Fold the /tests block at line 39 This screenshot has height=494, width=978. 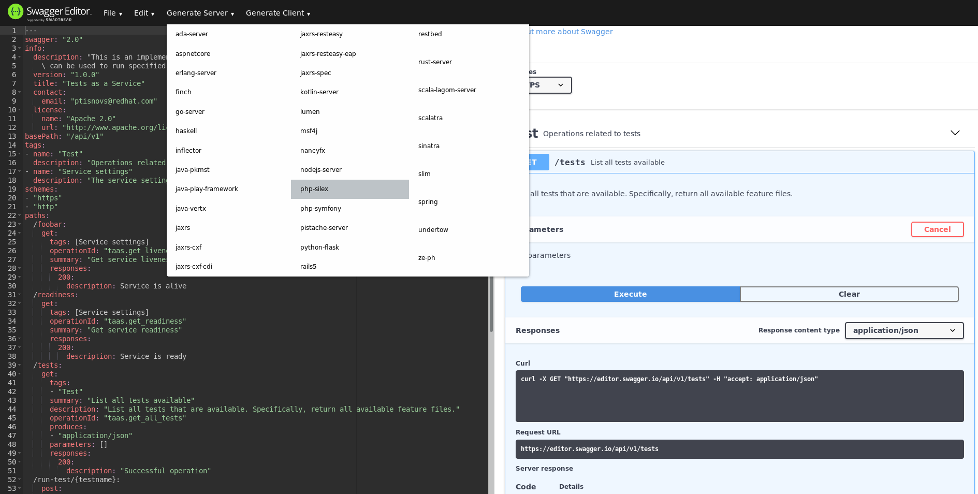pyautogui.click(x=20, y=365)
